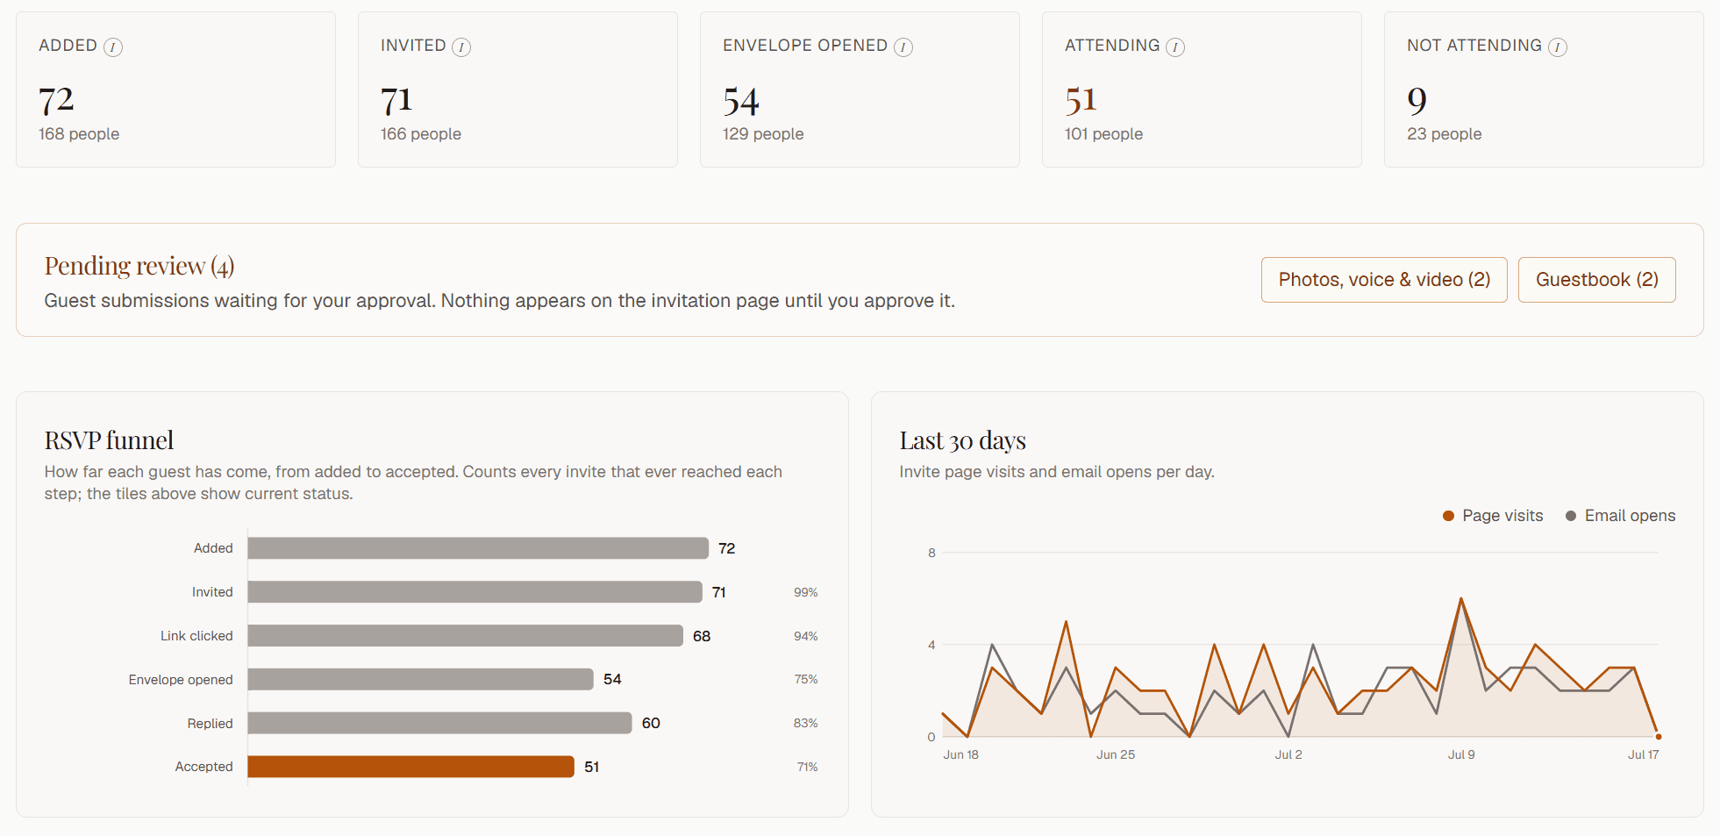Click the INVITED tile value 71

396,100
